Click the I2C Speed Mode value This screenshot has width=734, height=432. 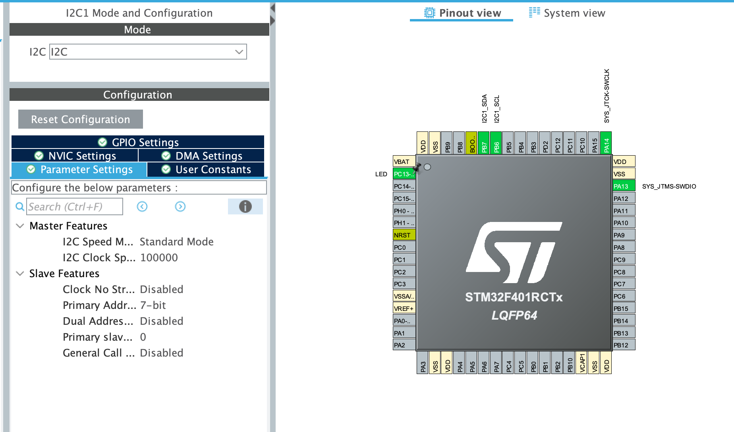(x=176, y=241)
